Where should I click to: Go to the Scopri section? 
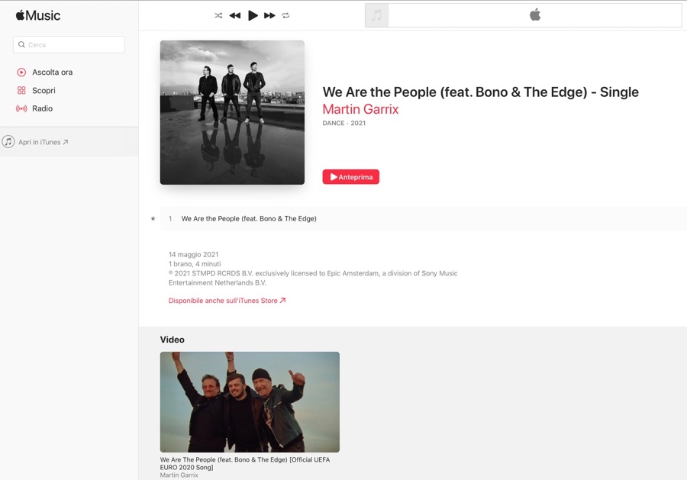pos(36,90)
